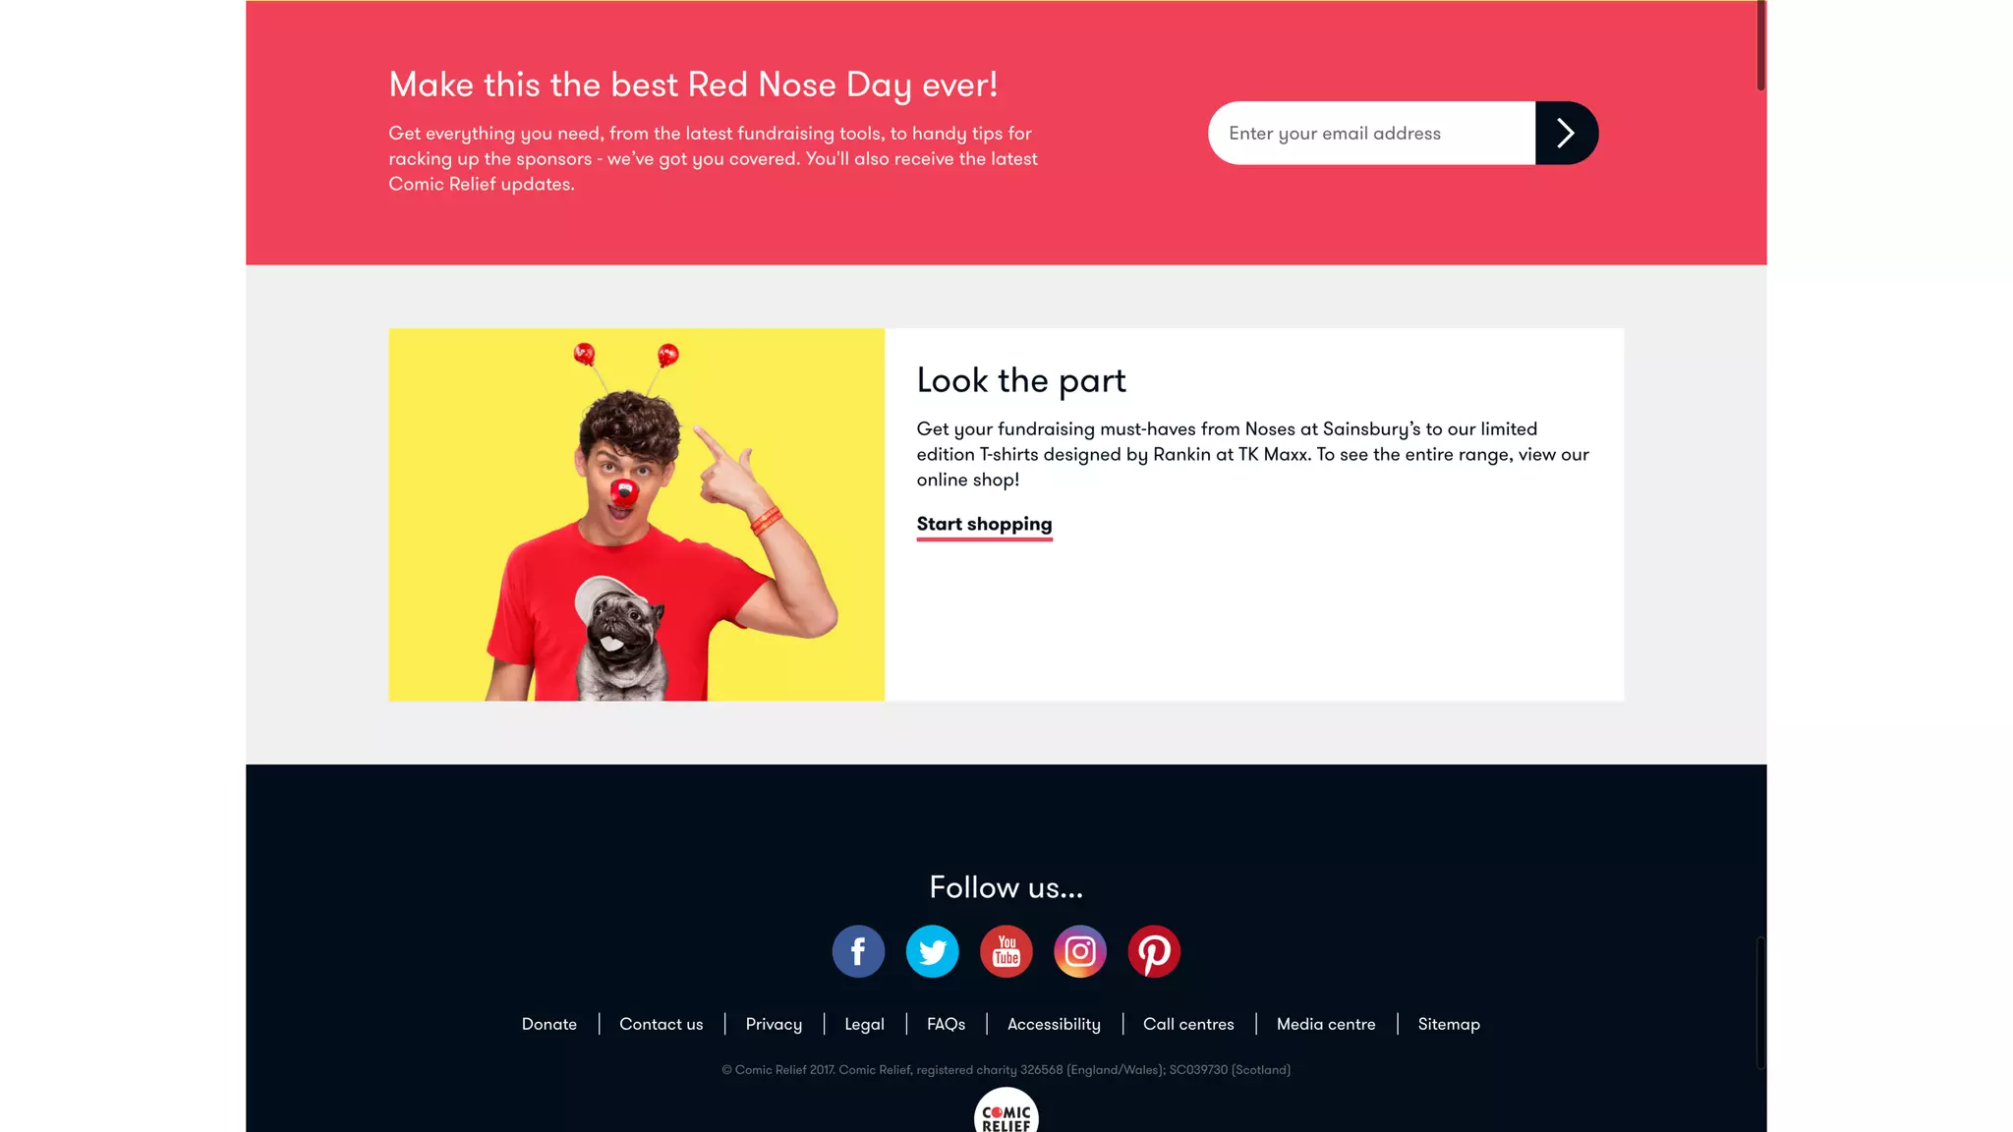Screen dimensions: 2013x1132
Task: Open the Facebook social icon
Action: (858, 951)
